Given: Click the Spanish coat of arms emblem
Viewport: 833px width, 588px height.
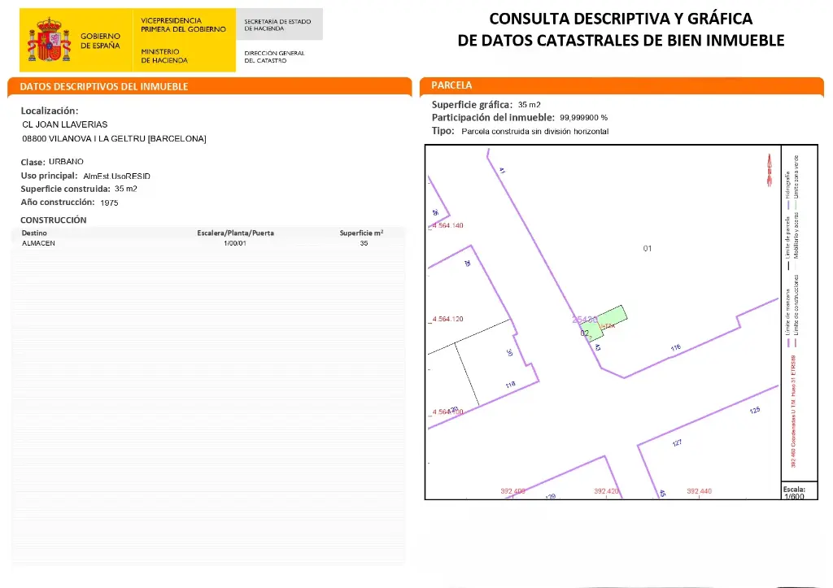Looking at the screenshot, I should 50,37.
